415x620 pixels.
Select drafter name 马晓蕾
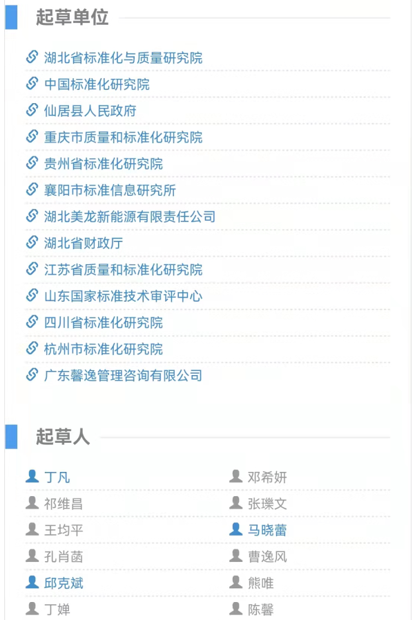(x=267, y=530)
